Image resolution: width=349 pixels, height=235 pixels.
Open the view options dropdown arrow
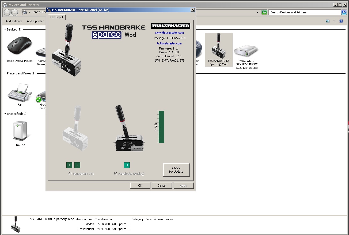pos(334,21)
